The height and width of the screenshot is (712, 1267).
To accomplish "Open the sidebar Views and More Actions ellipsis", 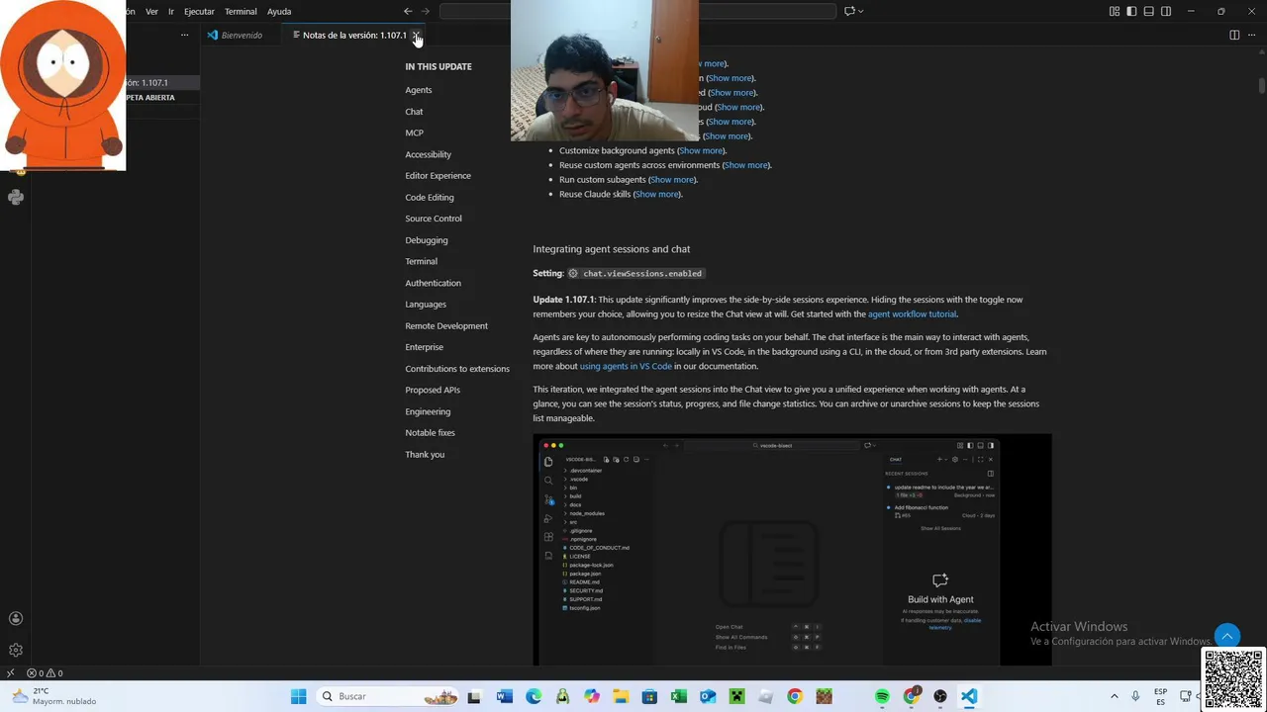I will (x=184, y=35).
